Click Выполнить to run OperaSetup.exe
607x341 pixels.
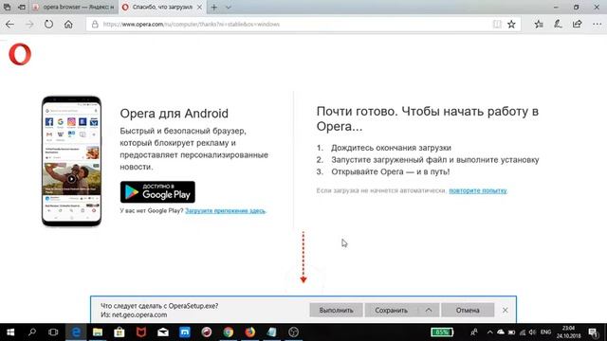point(336,310)
